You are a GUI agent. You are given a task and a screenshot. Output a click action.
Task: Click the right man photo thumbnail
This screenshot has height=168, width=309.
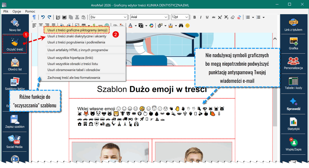click(193, 152)
